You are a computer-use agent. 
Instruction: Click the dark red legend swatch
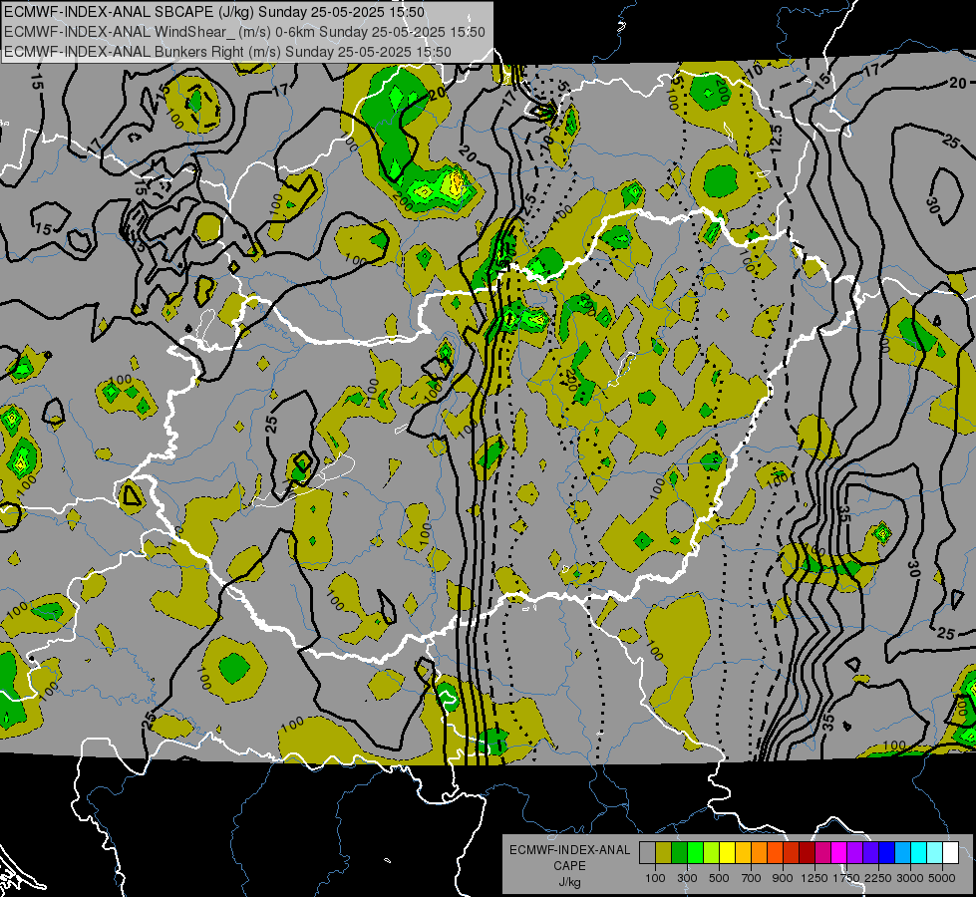coord(807,853)
